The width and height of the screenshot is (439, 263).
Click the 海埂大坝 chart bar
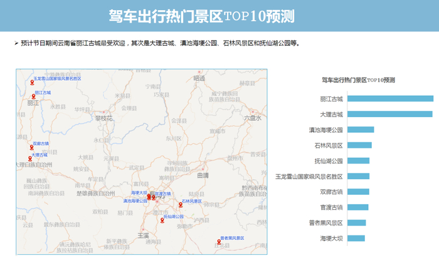[356, 238]
